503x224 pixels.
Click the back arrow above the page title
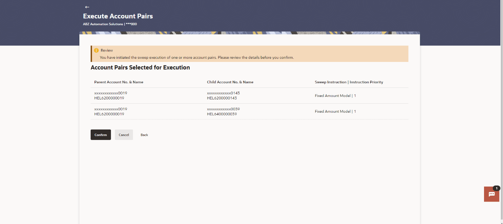[87, 7]
